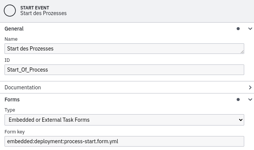Click the Form key label
Screen dimensions: 254x150
(15, 132)
